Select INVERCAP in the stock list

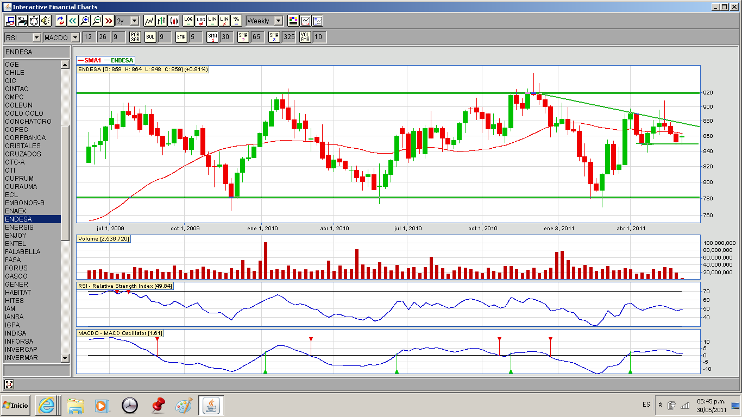point(33,349)
